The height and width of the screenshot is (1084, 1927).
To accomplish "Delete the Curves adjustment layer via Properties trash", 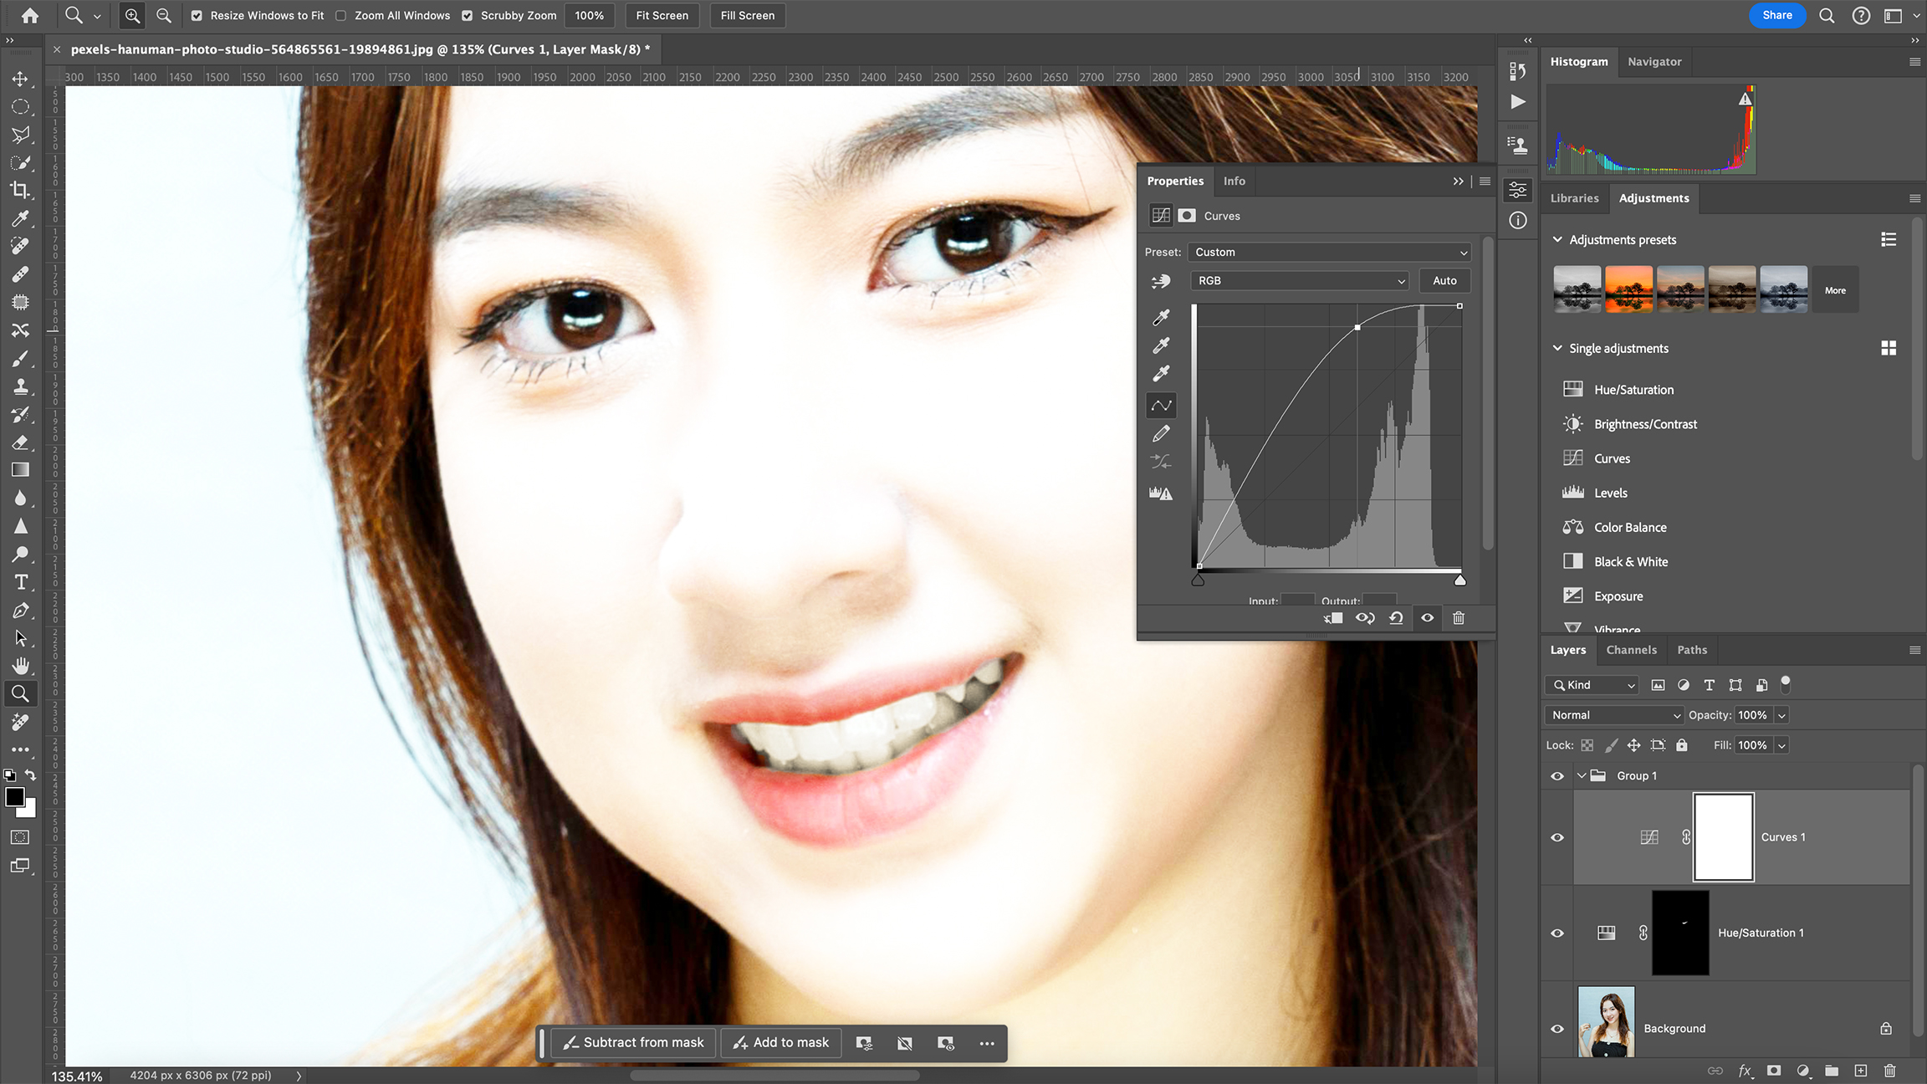I will pos(1459,618).
